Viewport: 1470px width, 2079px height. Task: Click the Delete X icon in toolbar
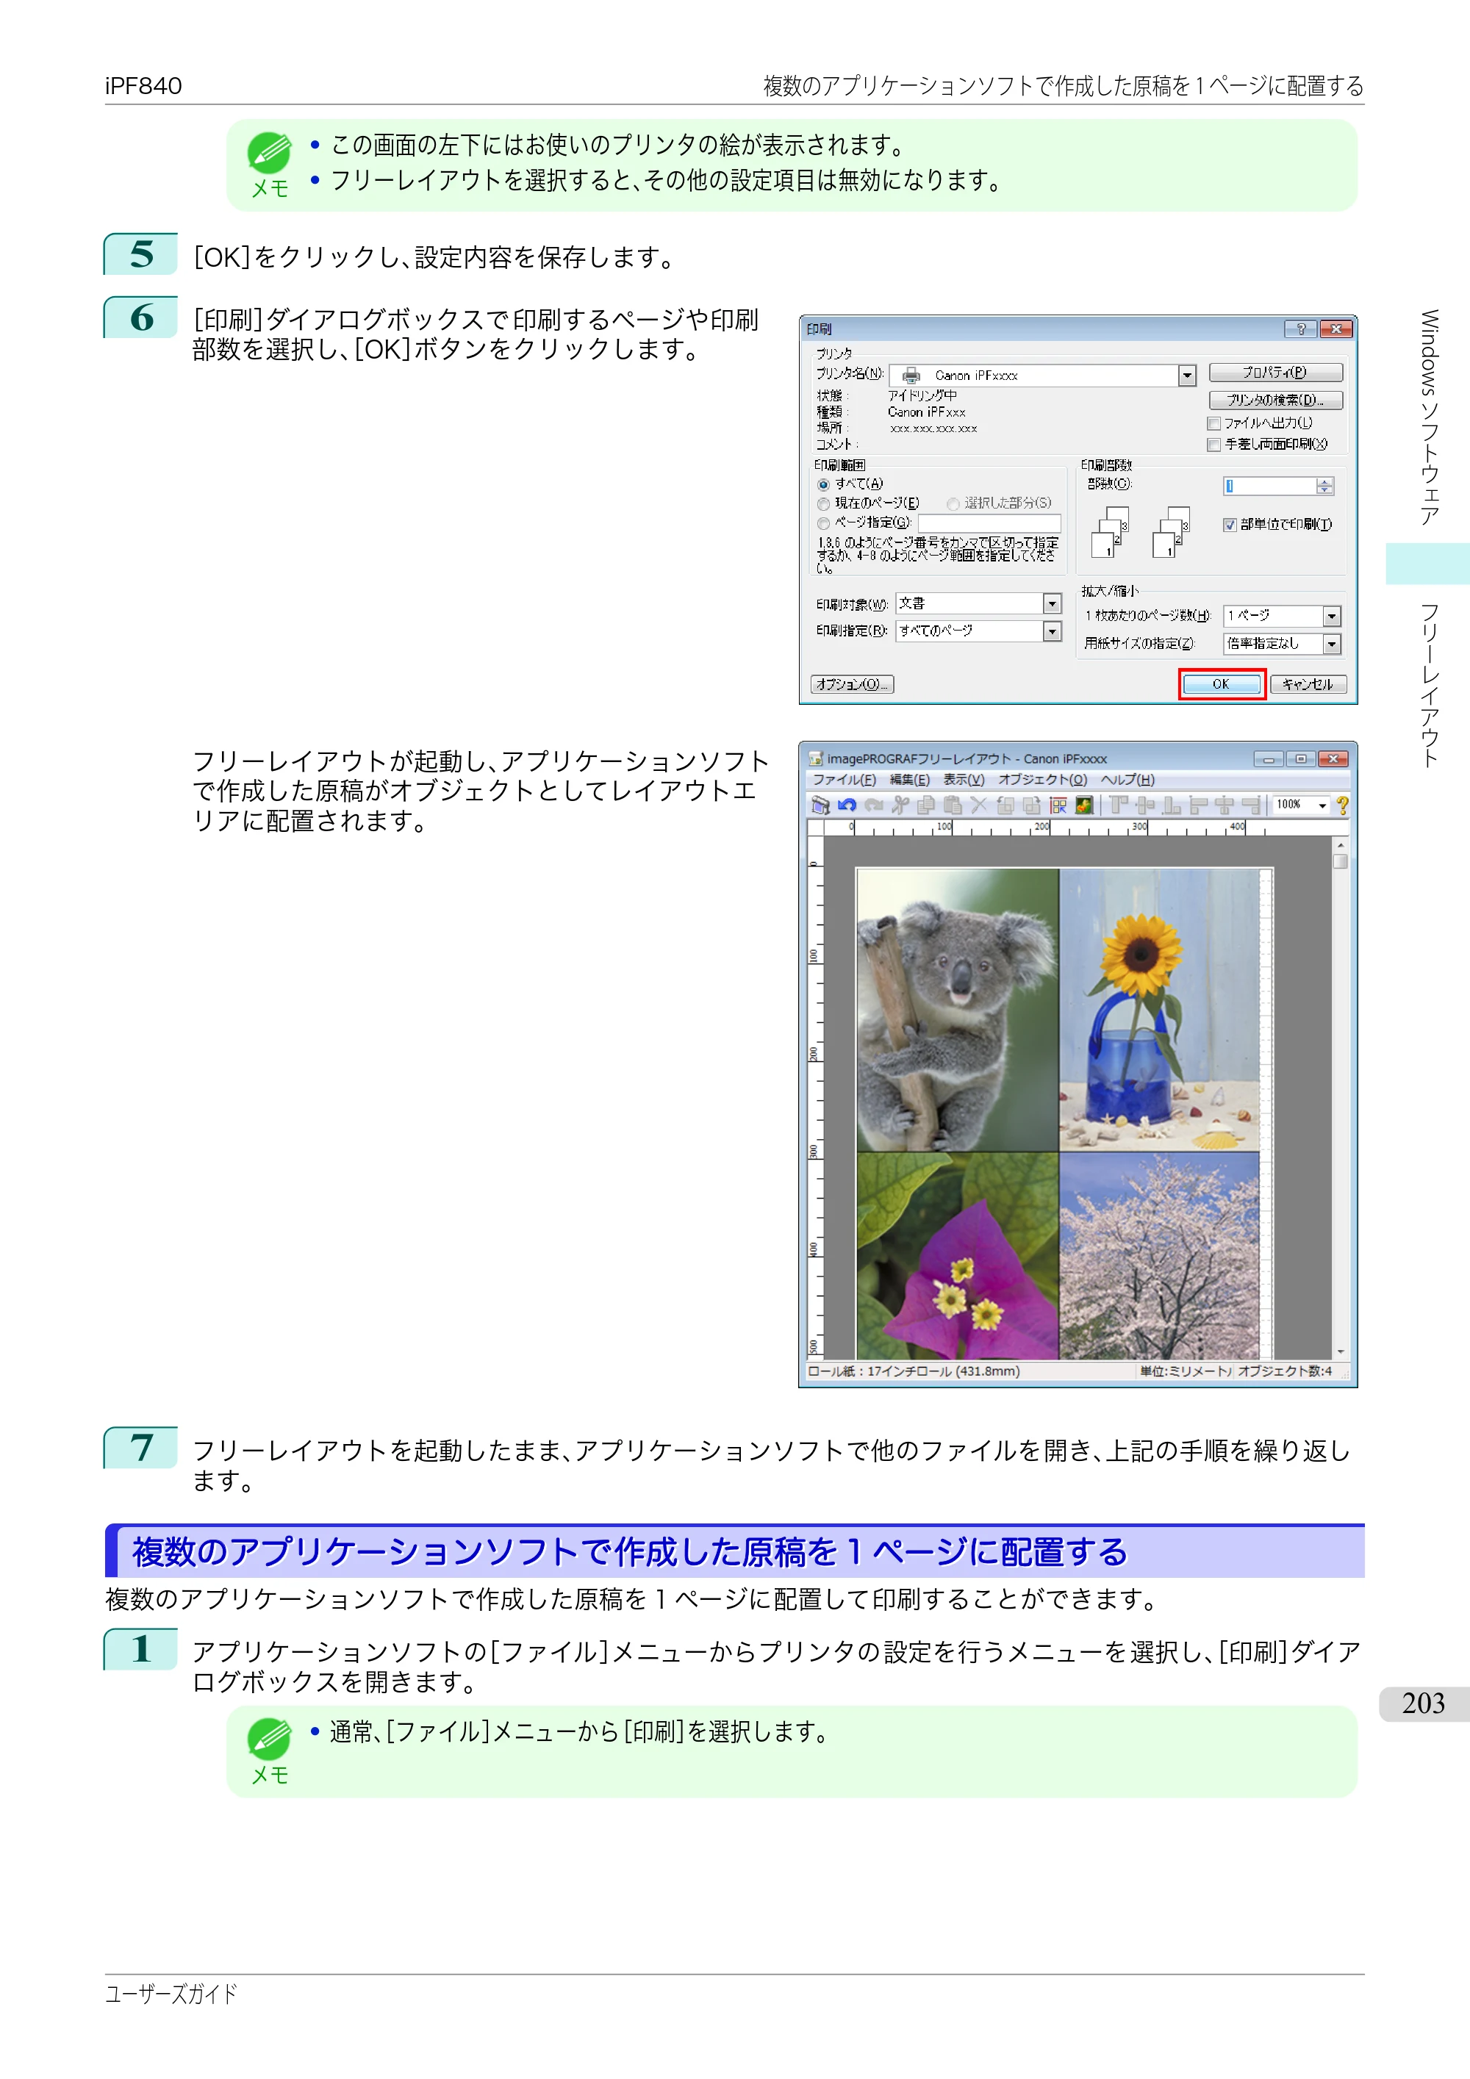click(x=979, y=805)
